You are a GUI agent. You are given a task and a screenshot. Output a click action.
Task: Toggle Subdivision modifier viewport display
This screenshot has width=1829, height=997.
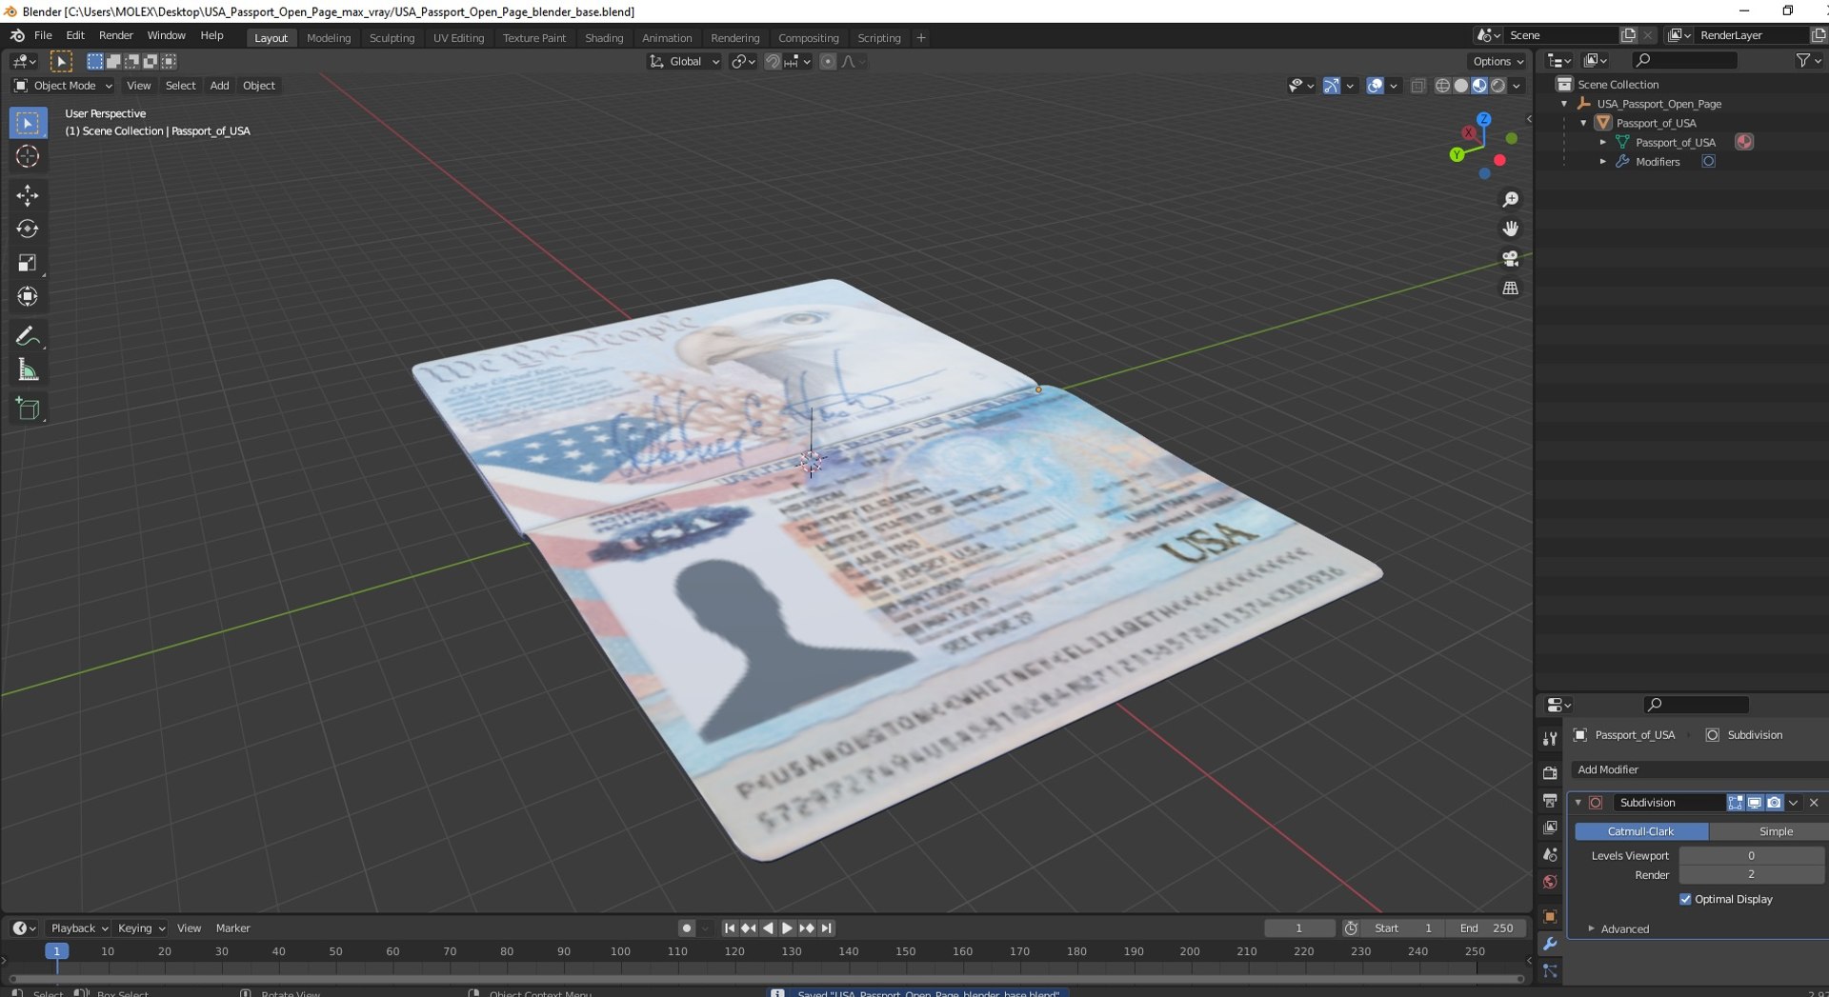[x=1755, y=803]
